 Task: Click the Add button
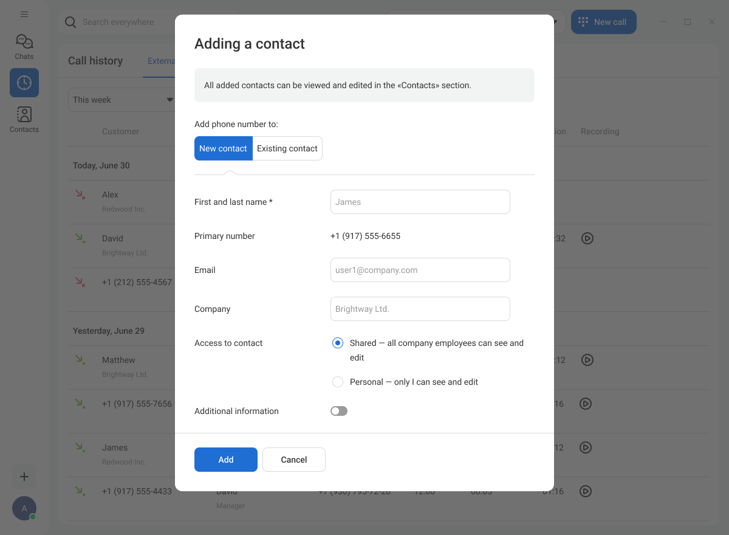coord(226,460)
